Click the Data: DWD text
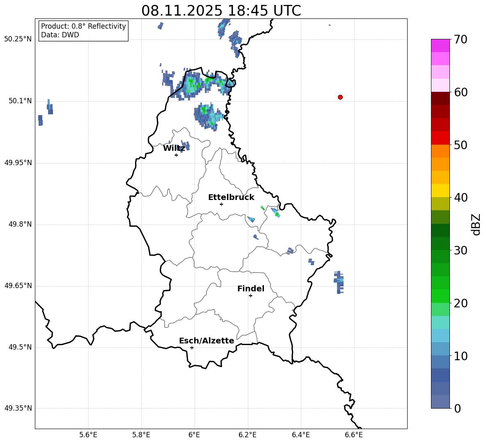 (60, 35)
